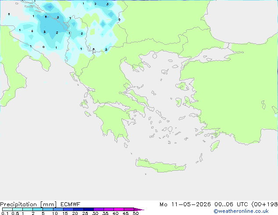
Task: Click the weatheronline.co.uk copyright link
Action: tap(241, 211)
